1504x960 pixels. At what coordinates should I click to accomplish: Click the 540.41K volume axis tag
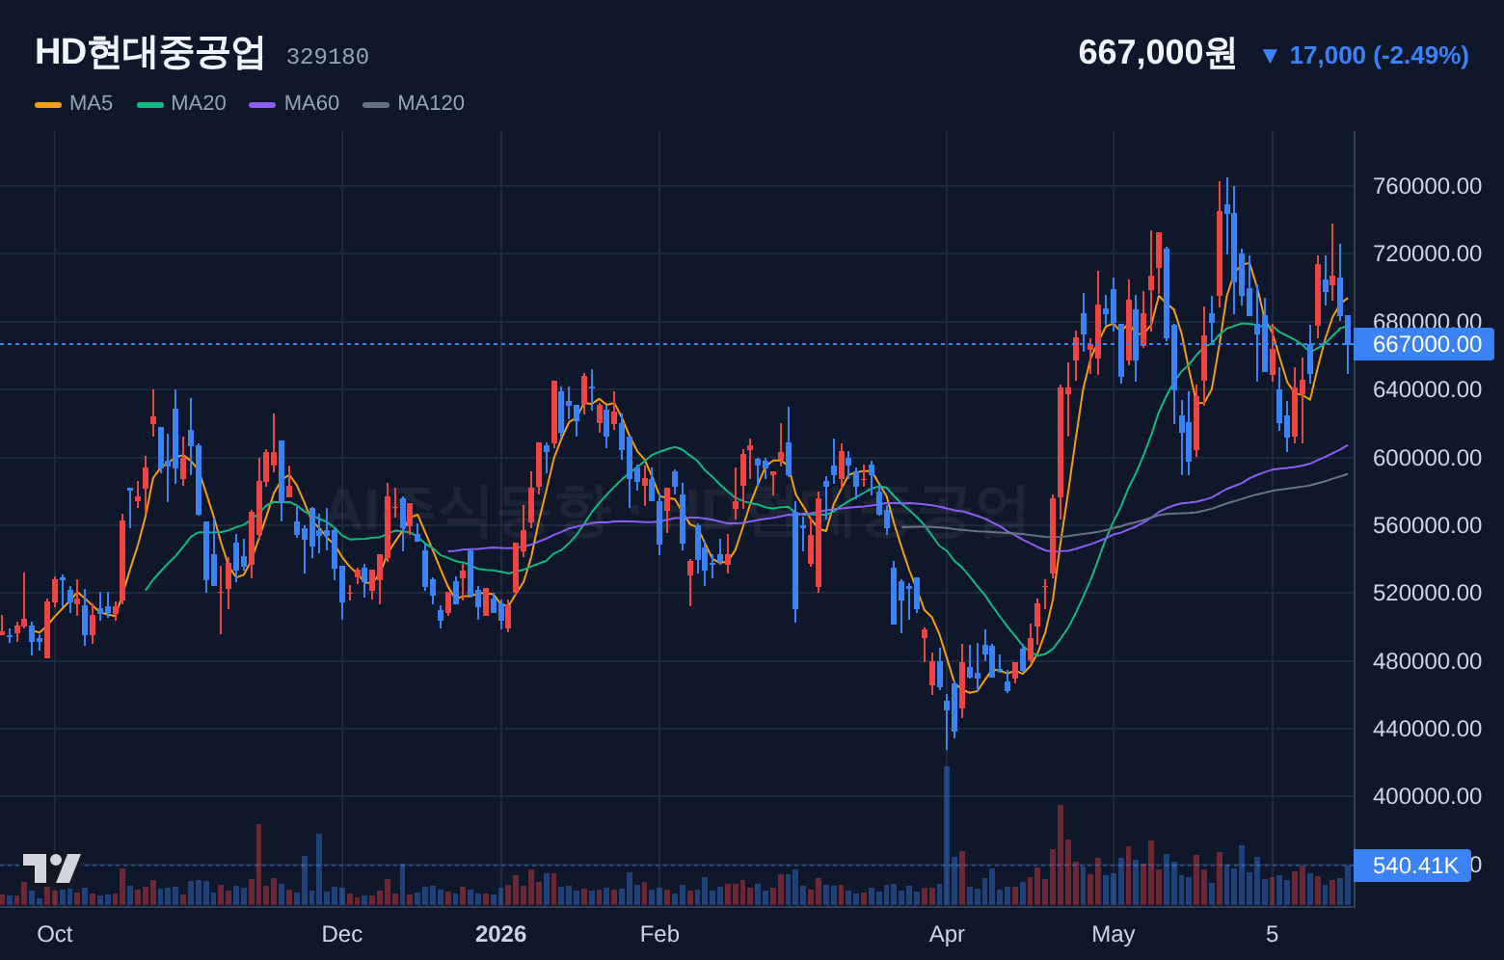tap(1412, 866)
